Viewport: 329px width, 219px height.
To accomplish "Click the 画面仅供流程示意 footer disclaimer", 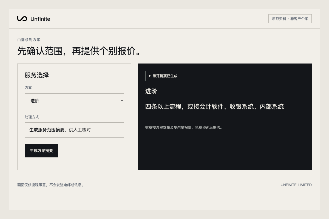I will [51, 185].
